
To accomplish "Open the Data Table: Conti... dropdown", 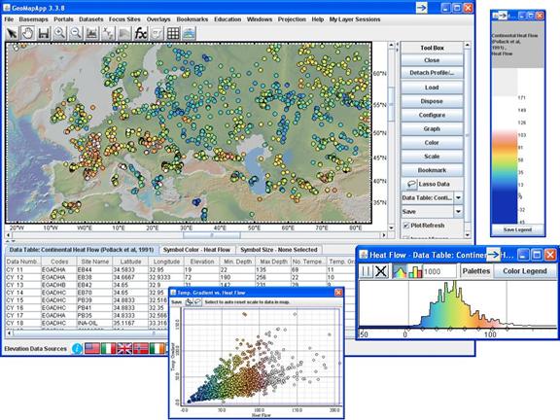I will pos(458,197).
